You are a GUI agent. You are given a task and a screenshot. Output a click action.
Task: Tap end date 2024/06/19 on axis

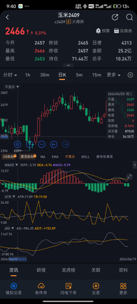[x=127, y=259]
